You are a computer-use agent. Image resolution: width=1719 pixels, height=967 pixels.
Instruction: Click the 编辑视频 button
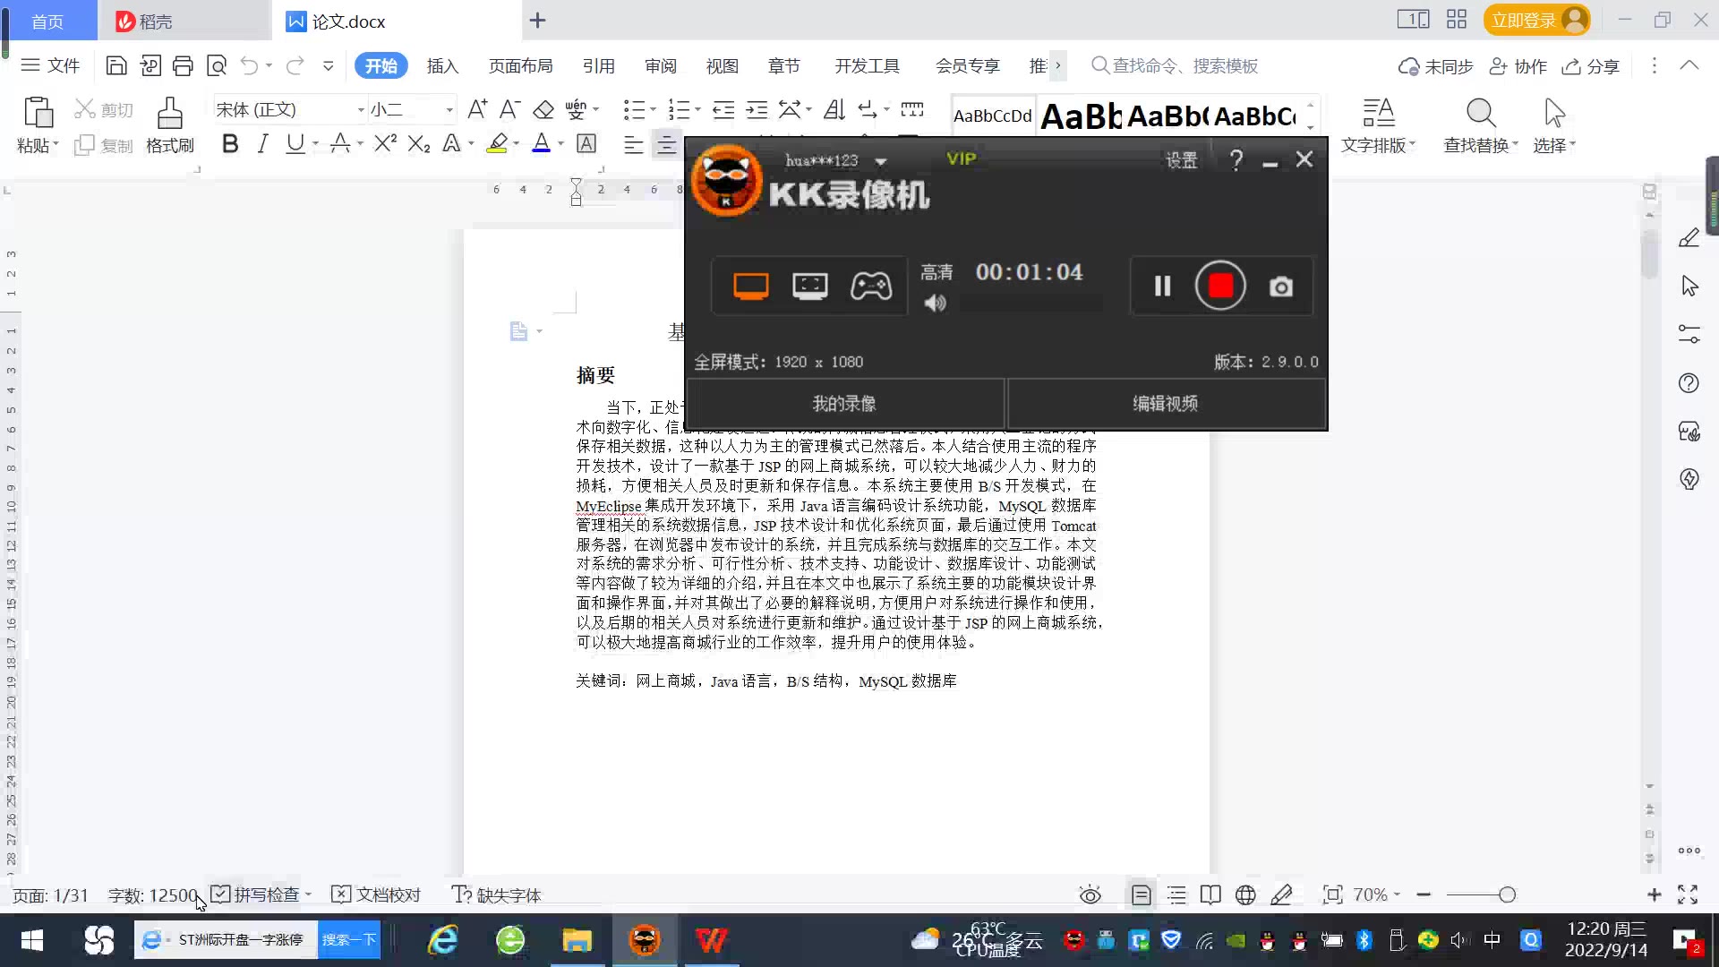(1165, 404)
